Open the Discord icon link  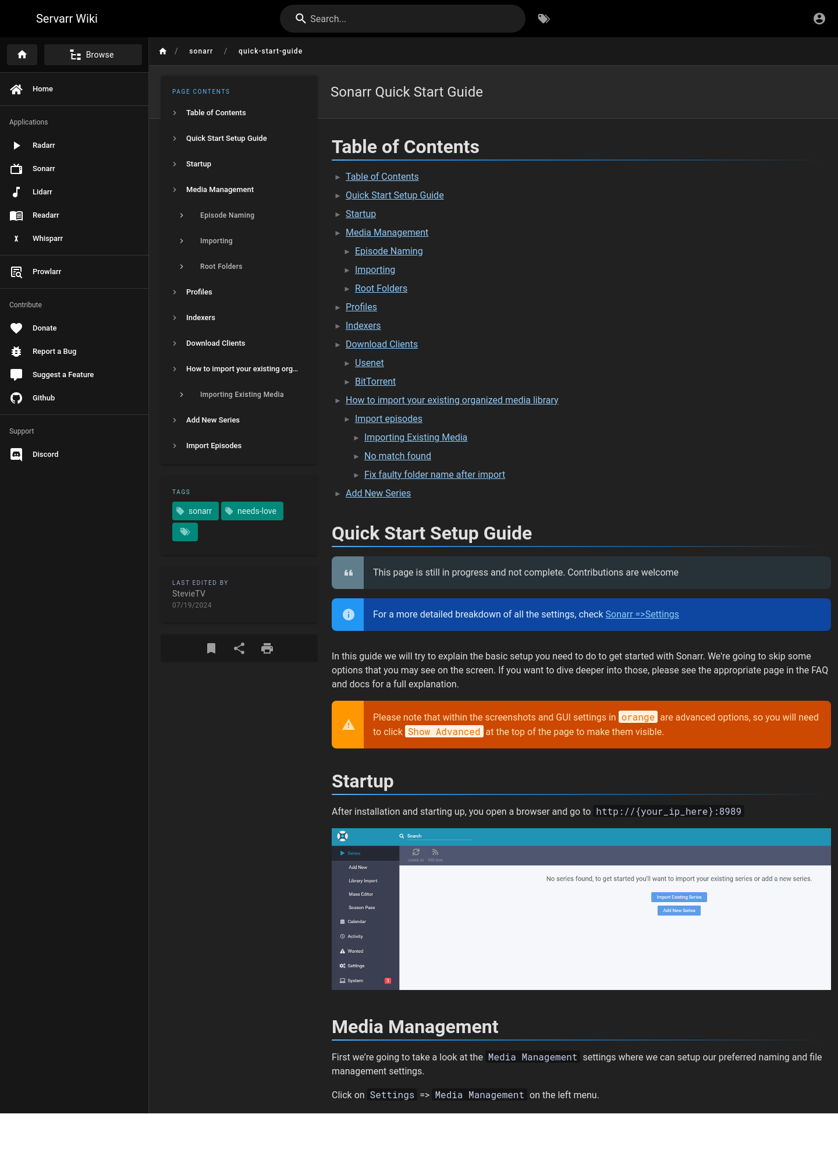point(16,455)
